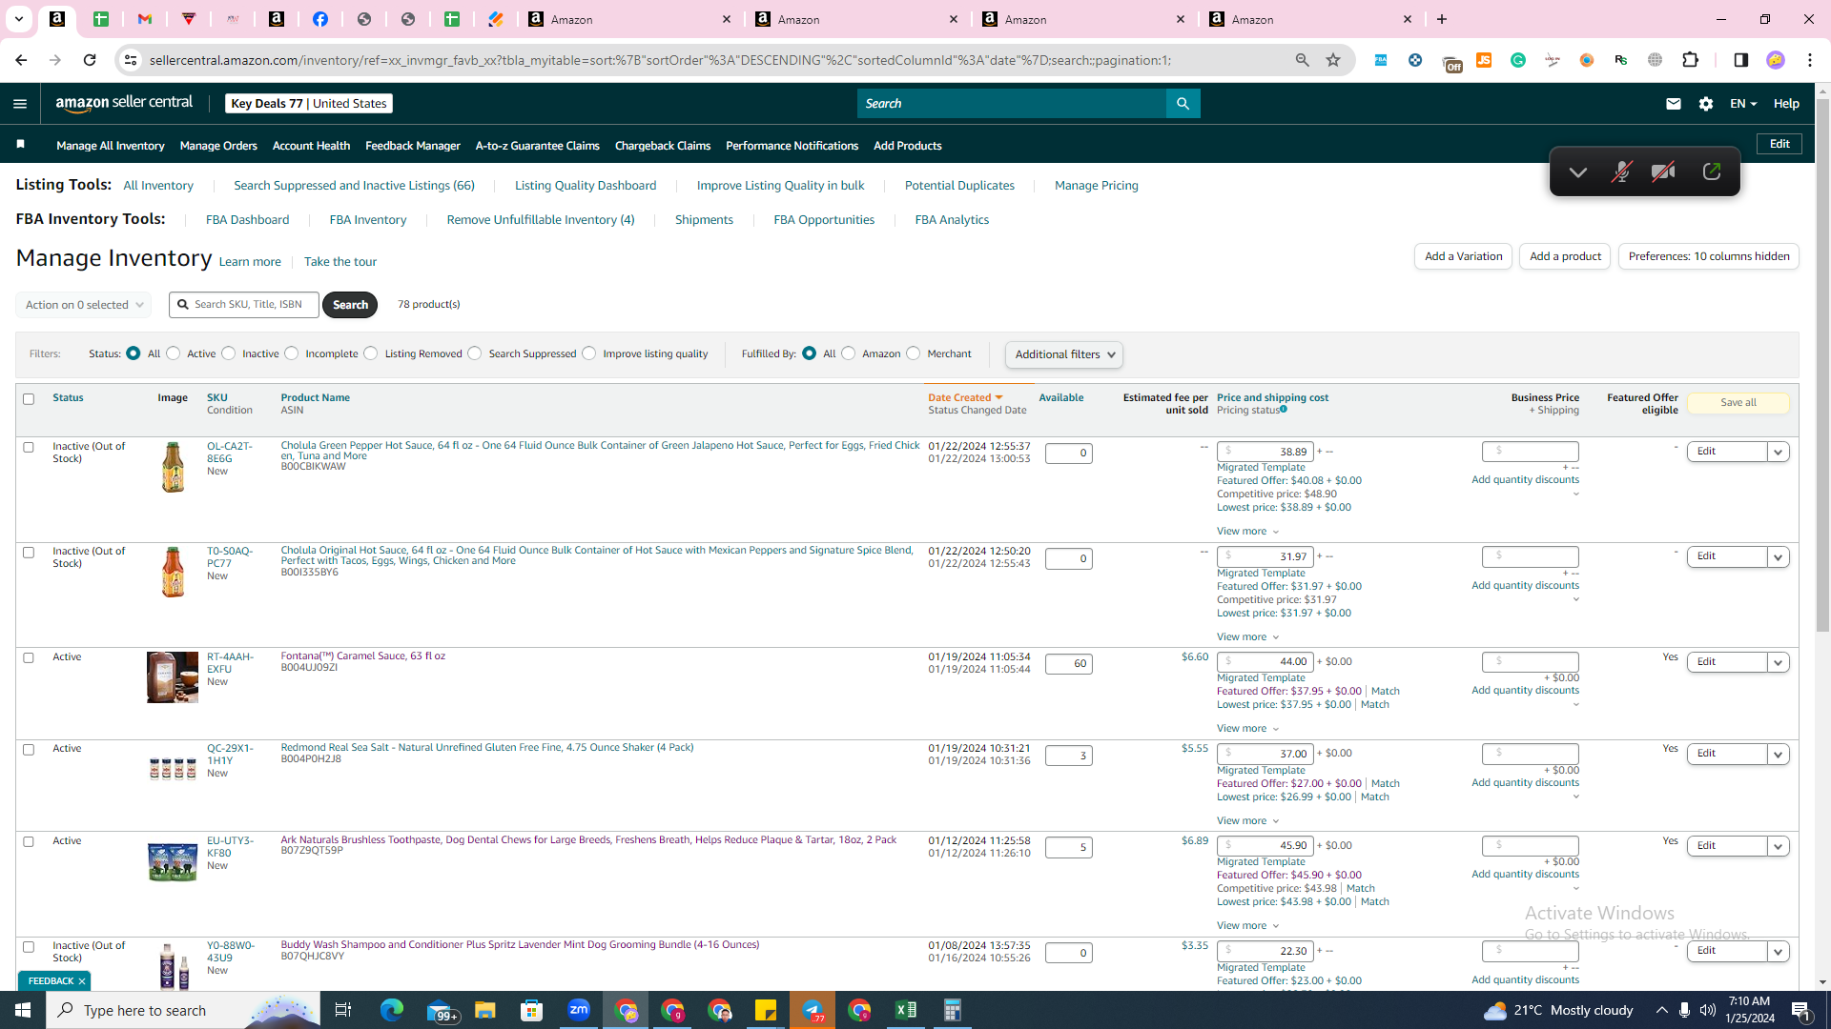This screenshot has height=1029, width=1831.
Task: Click the Available quantity field showing 60
Action: (1069, 664)
